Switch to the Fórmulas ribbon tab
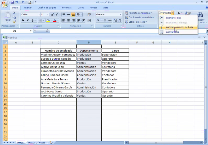208x145 pixels. [67, 8]
